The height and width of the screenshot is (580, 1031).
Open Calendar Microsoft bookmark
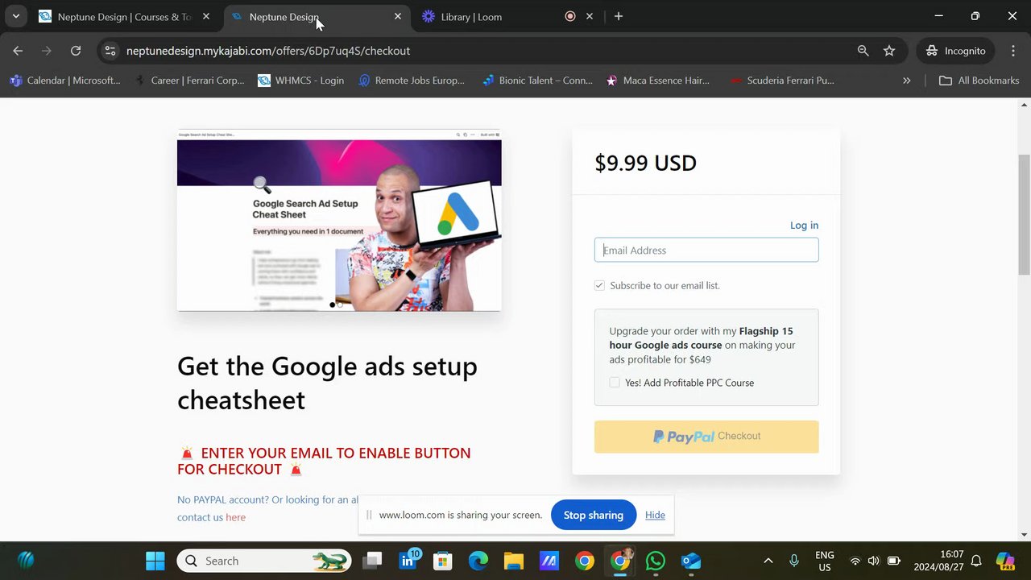[x=65, y=81]
